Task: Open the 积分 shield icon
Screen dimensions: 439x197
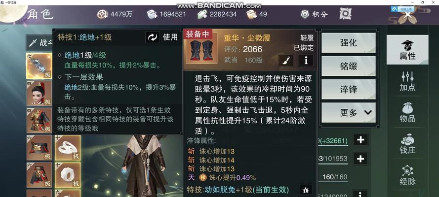Action: [305, 14]
